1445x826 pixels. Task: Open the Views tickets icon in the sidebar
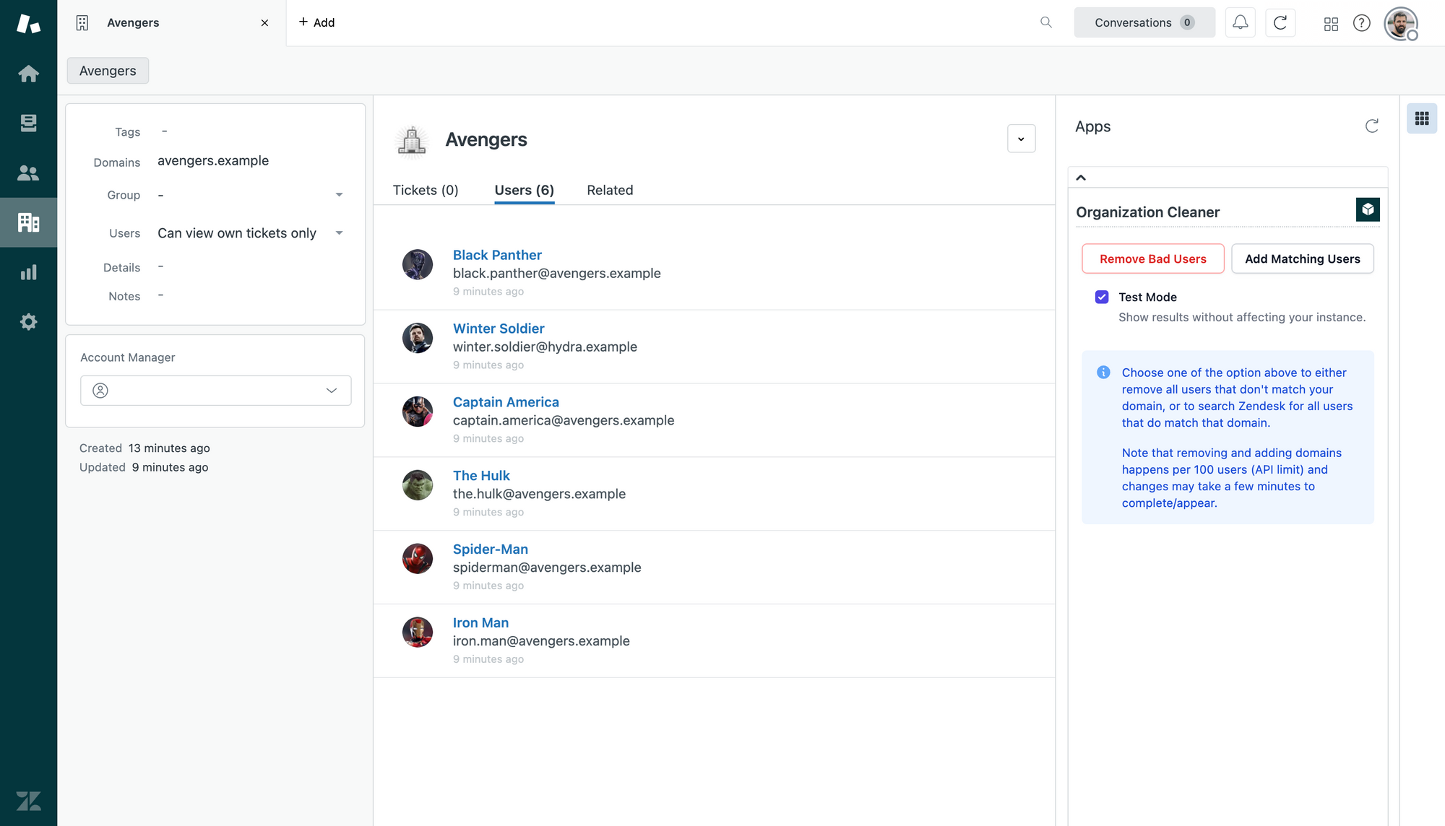(28, 123)
